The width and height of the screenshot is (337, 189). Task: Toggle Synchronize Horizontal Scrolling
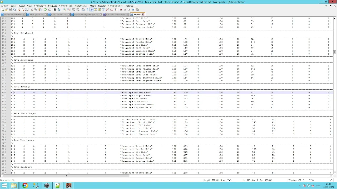coord(78,9)
